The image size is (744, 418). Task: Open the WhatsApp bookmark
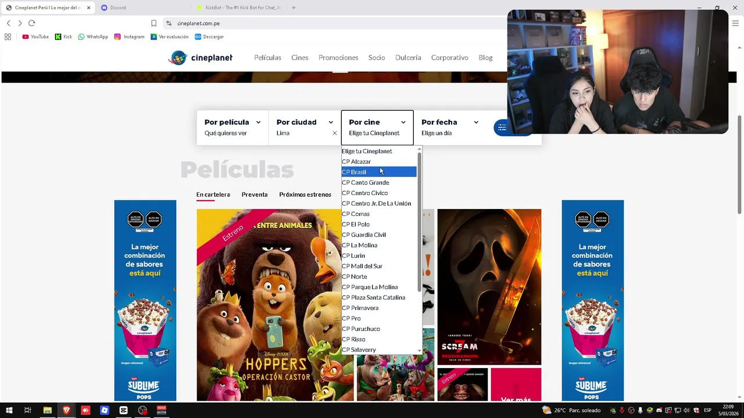click(93, 37)
